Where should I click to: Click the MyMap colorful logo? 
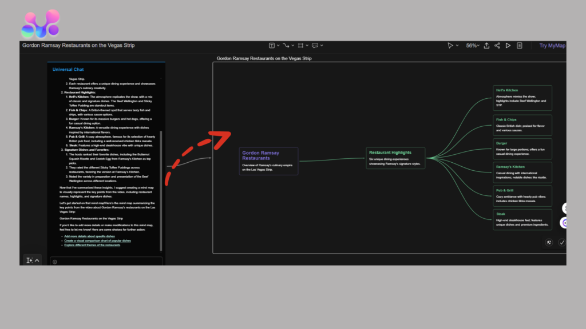(x=41, y=23)
